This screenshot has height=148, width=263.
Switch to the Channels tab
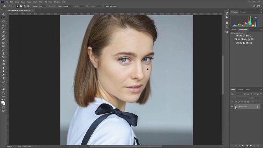click(x=240, y=90)
